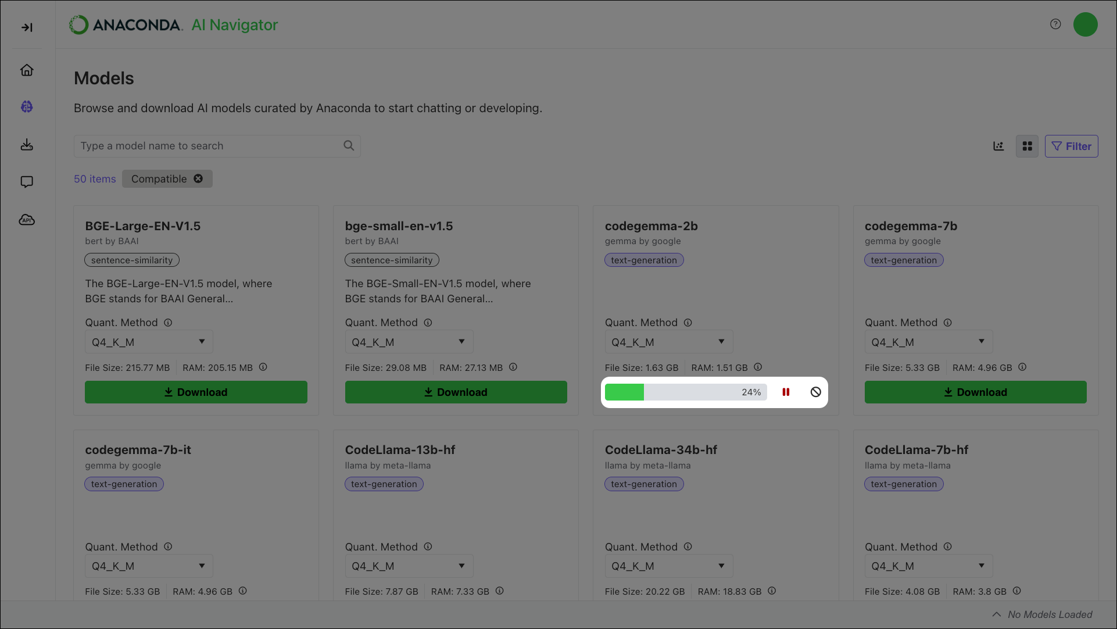This screenshot has width=1117, height=629.
Task: Show RAM info for CodeLlama-13b-hf
Action: click(500, 591)
